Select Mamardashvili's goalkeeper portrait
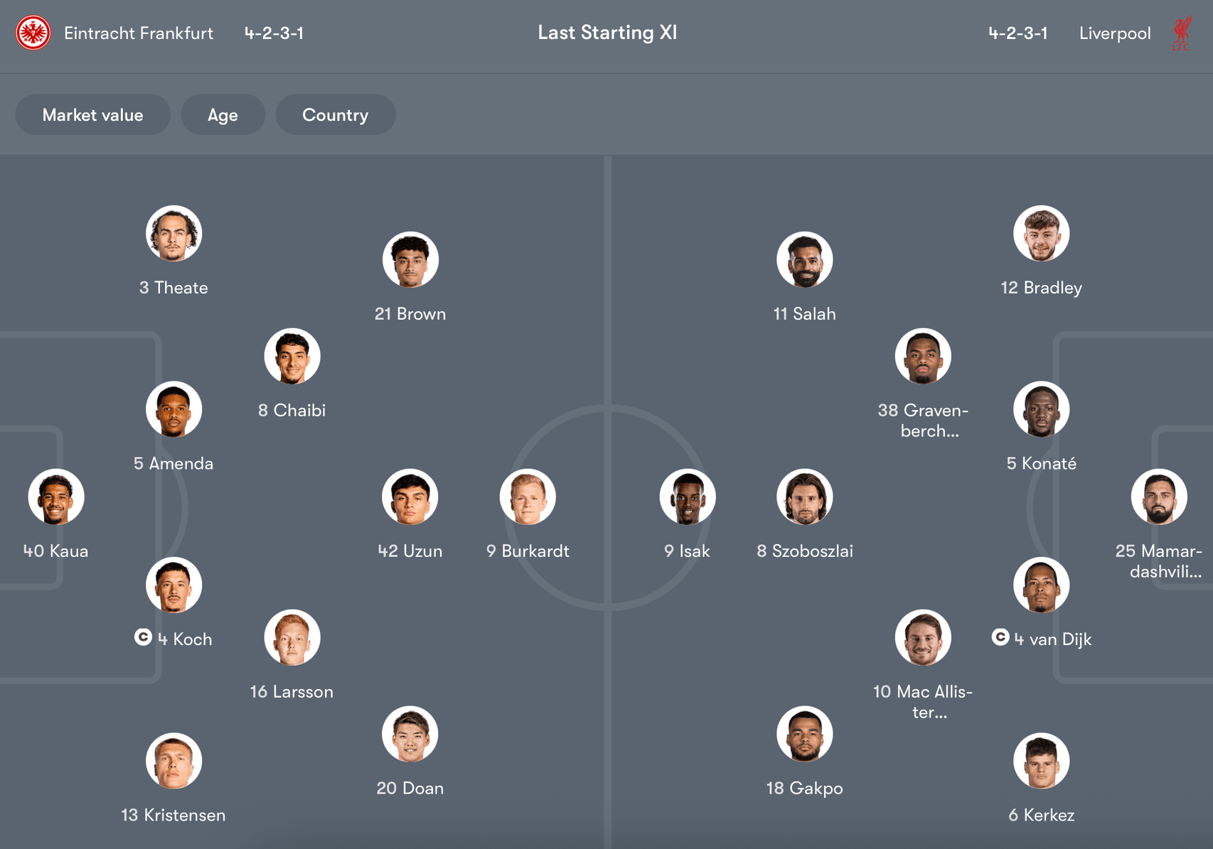The height and width of the screenshot is (849, 1213). pos(1159,497)
